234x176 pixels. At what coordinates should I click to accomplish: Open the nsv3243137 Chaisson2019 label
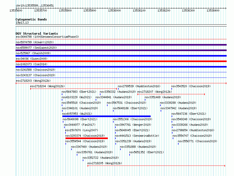click(35, 75)
